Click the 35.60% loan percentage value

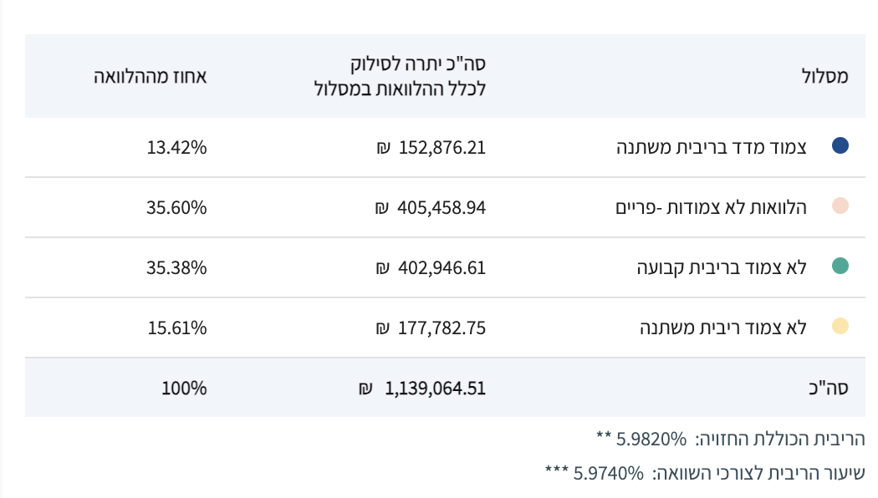click(176, 207)
